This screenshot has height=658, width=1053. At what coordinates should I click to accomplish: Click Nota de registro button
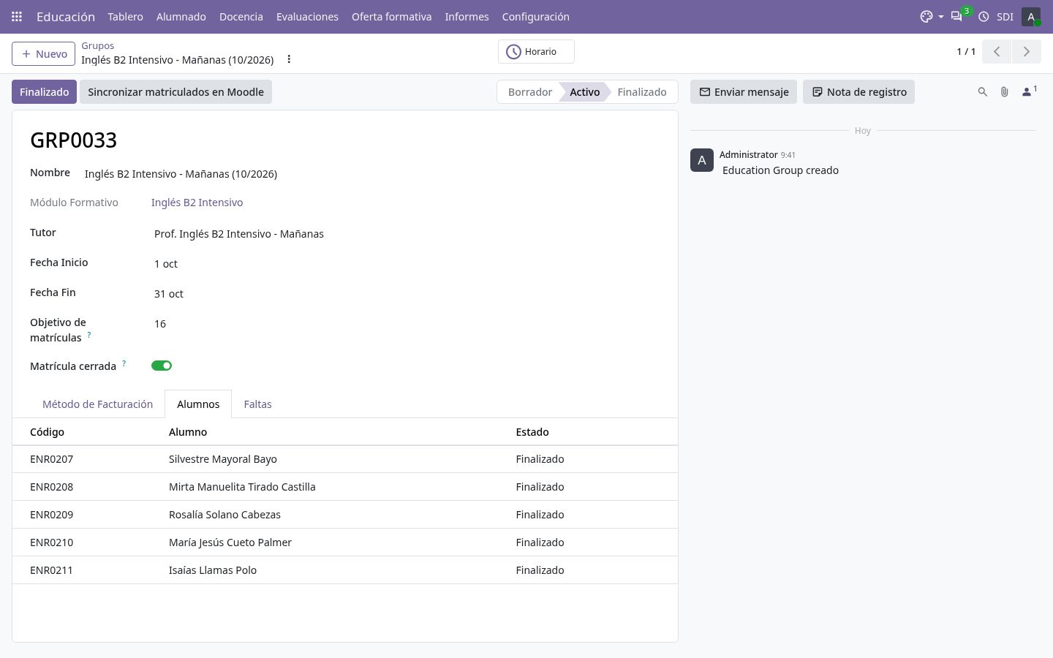[x=858, y=92]
